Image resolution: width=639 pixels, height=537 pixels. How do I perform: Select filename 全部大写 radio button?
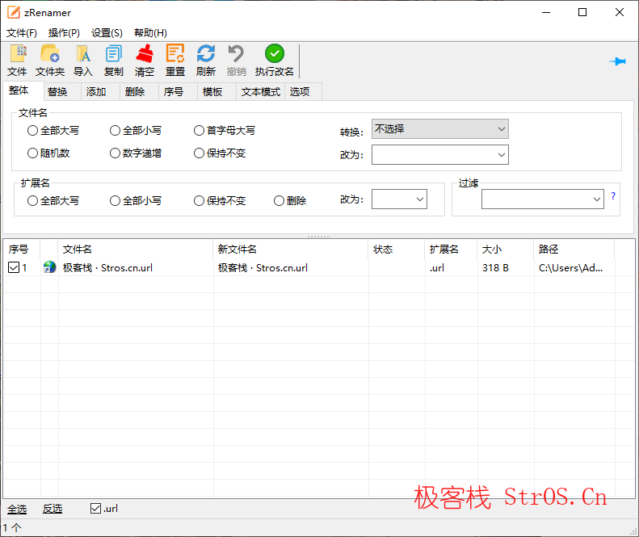[32, 130]
